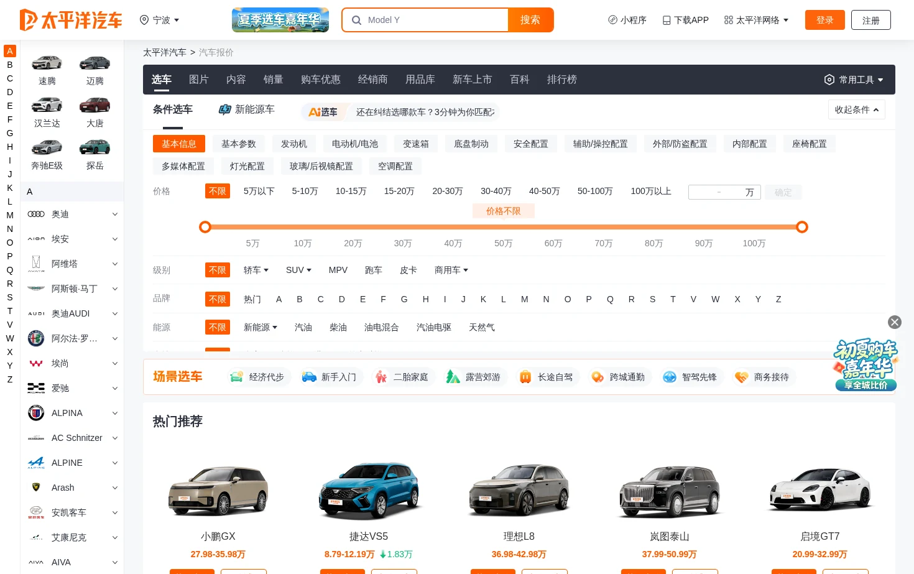
Task: Select the 二胎家庭 scenario
Action: (401, 377)
